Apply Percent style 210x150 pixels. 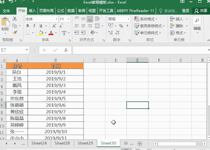[x=121, y=26]
